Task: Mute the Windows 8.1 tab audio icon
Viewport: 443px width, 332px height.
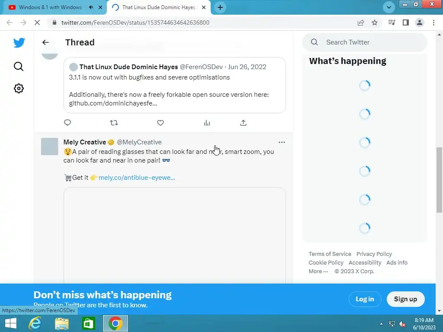Action: point(91,7)
